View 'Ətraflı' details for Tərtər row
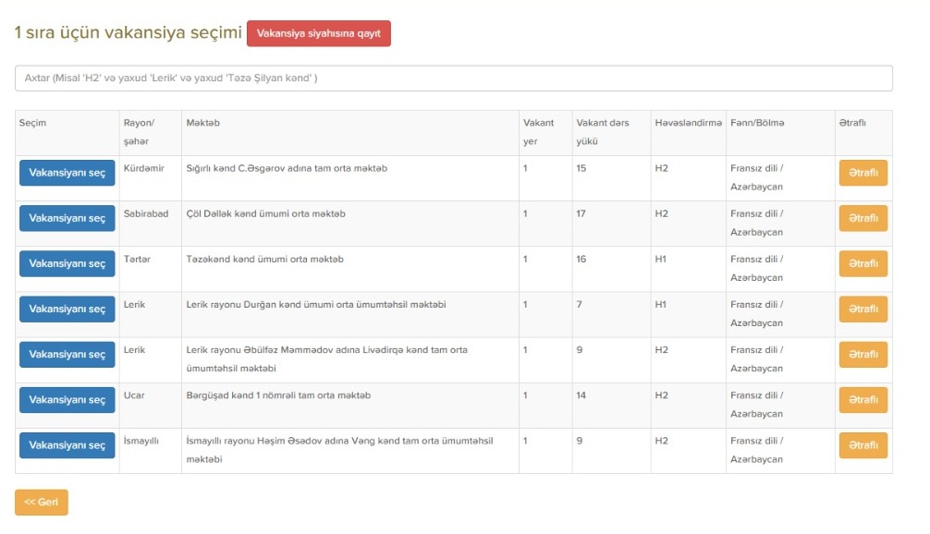Image resolution: width=930 pixels, height=534 pixels. pyautogui.click(x=863, y=263)
